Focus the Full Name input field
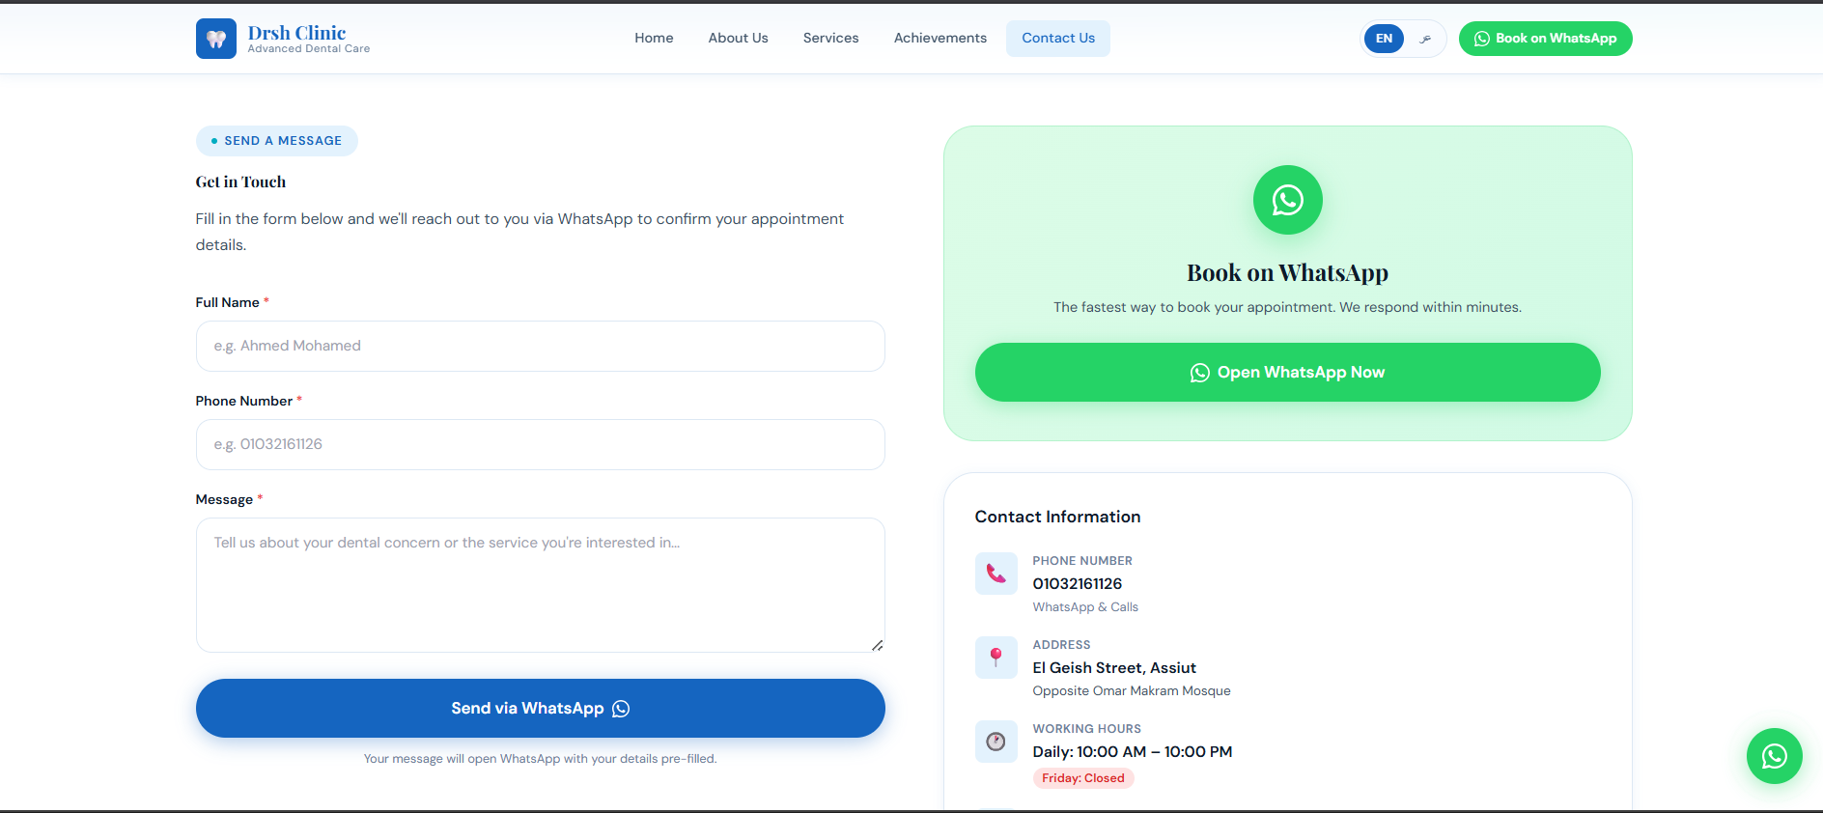This screenshot has height=813, width=1823. coord(540,346)
